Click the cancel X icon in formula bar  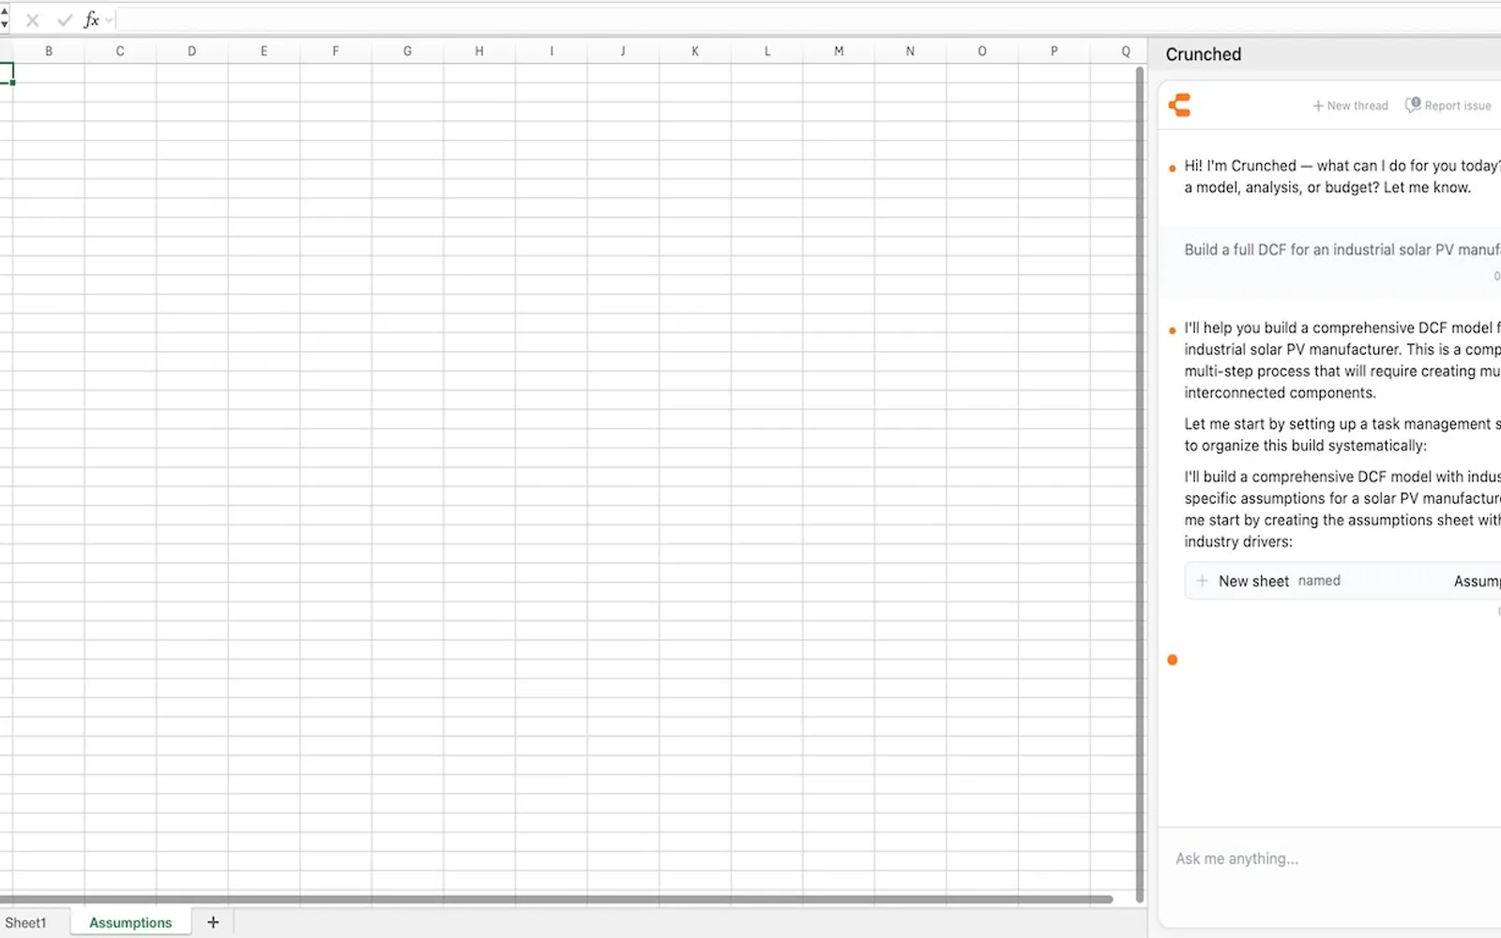click(x=33, y=20)
